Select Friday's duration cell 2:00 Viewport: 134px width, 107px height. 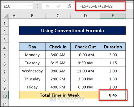click(113, 87)
